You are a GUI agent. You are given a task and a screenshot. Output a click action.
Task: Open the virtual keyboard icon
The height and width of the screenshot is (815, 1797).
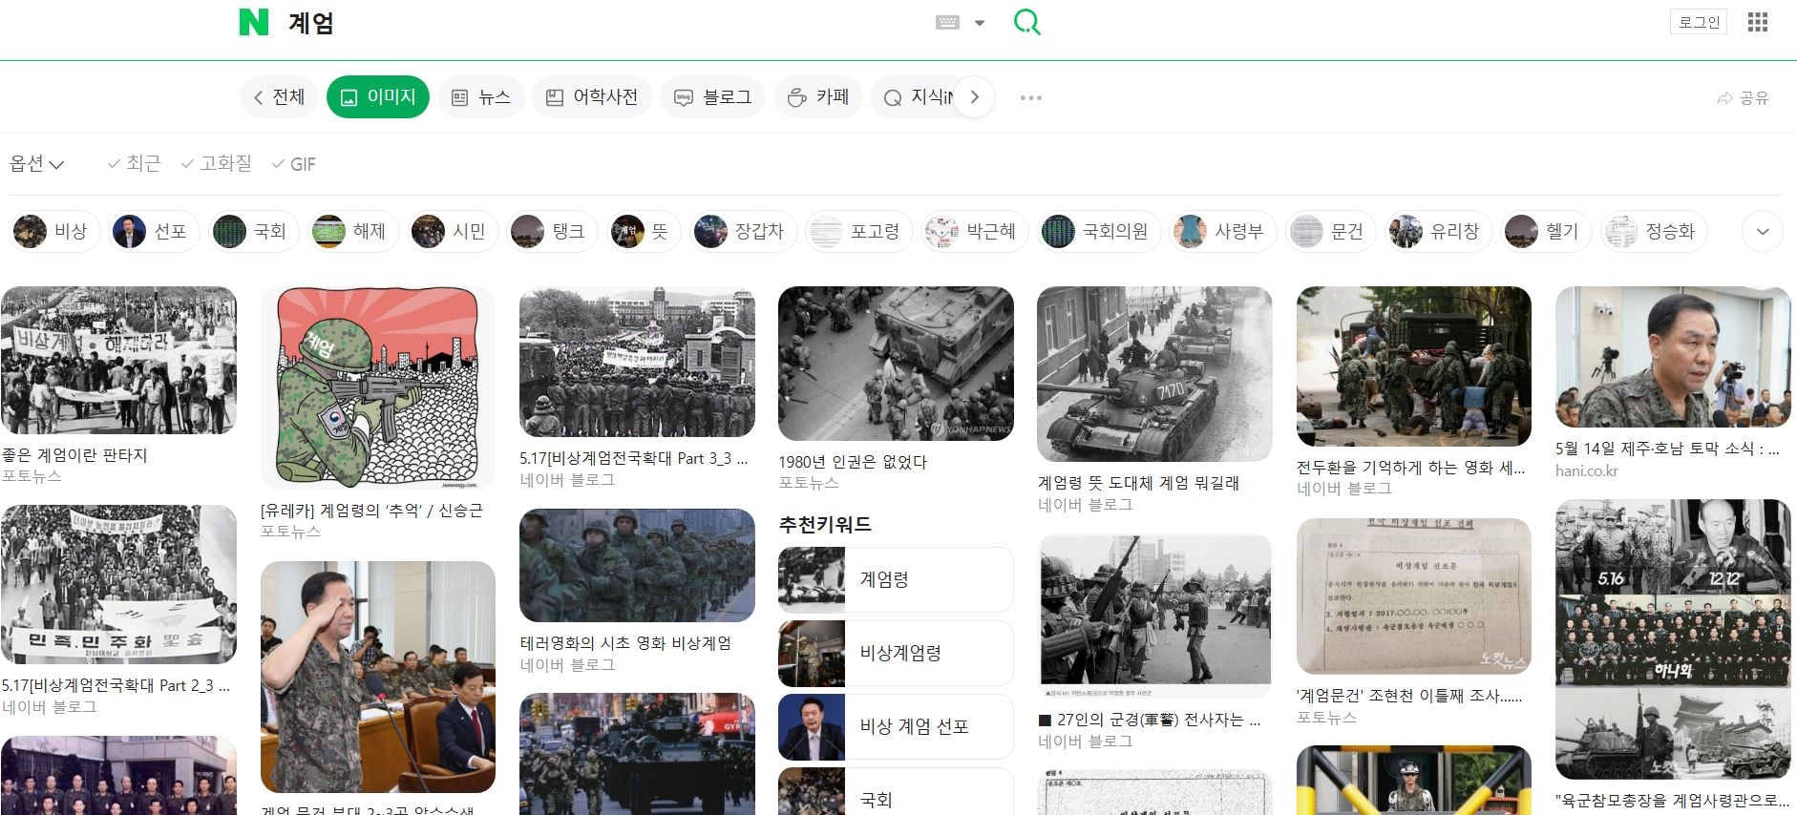947,22
